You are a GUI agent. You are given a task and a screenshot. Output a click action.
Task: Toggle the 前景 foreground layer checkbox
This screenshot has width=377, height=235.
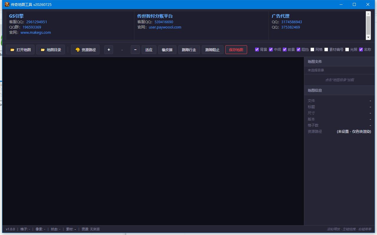[x=285, y=49]
